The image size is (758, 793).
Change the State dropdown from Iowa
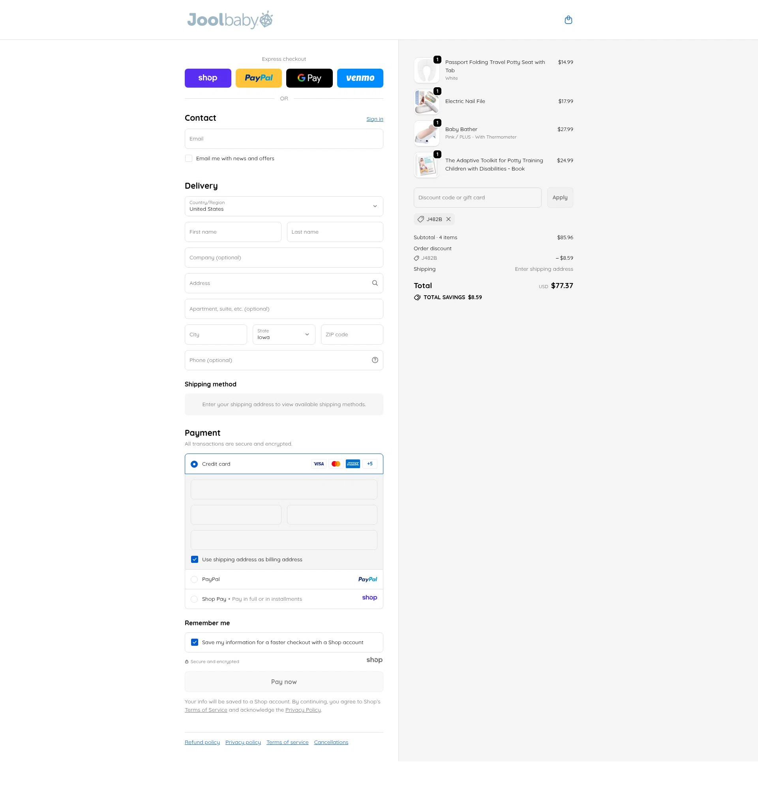pyautogui.click(x=283, y=334)
